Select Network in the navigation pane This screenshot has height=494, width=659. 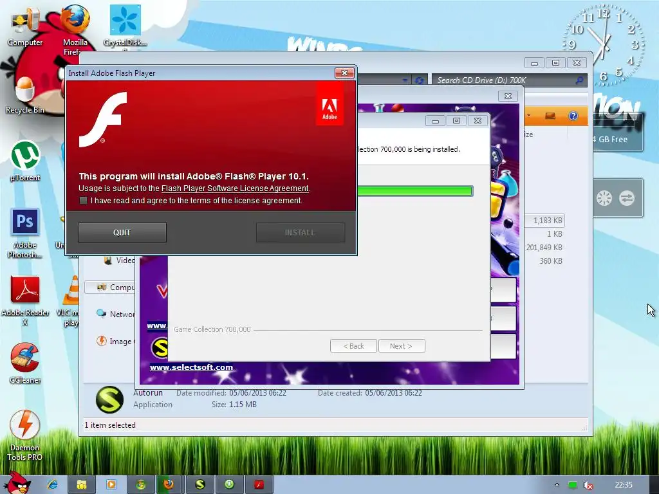[x=116, y=314]
